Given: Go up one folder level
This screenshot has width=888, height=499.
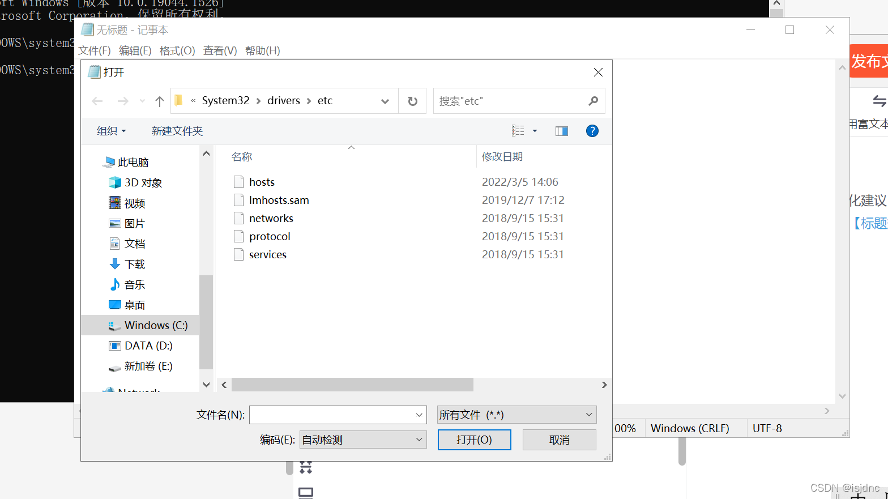Looking at the screenshot, I should tap(160, 101).
